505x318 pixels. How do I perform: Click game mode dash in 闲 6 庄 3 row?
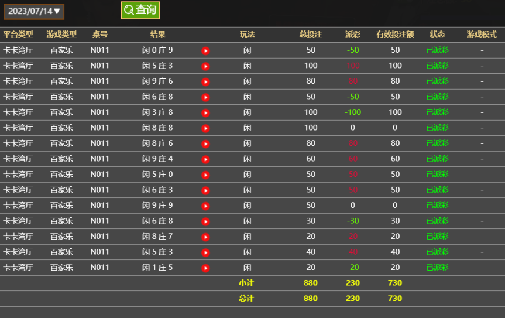482,190
